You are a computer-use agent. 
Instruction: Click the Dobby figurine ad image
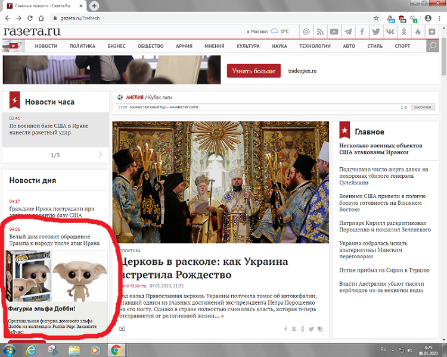click(x=57, y=276)
